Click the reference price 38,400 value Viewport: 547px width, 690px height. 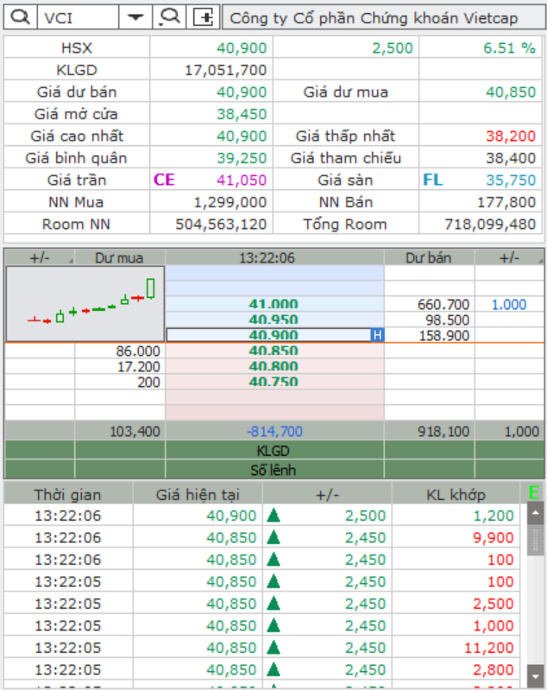point(511,158)
